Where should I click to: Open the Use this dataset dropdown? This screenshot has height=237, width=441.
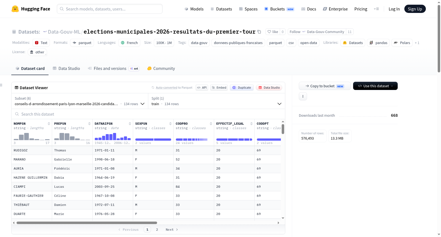coord(375,86)
